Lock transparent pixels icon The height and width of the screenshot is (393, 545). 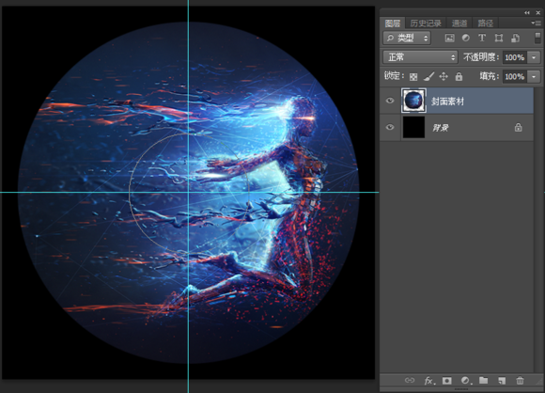pyautogui.click(x=413, y=76)
